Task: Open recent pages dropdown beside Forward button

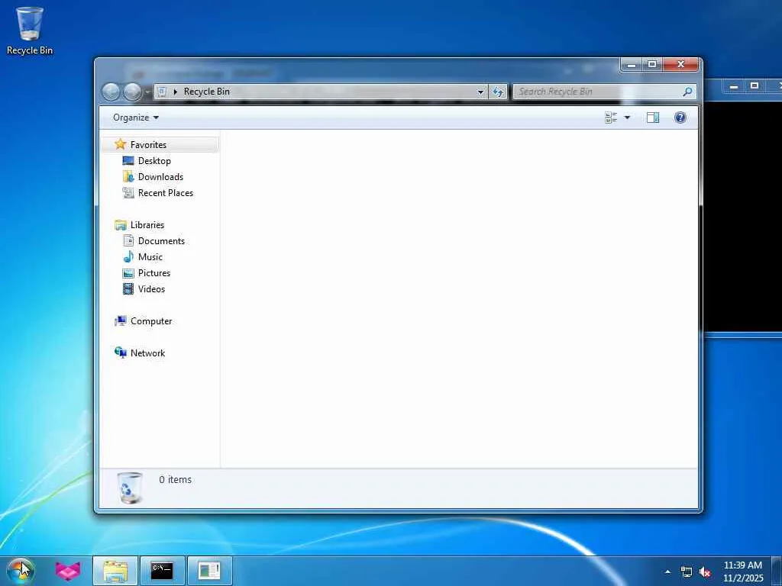Action: pyautogui.click(x=147, y=92)
